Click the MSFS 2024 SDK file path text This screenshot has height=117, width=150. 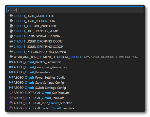pos(110,57)
